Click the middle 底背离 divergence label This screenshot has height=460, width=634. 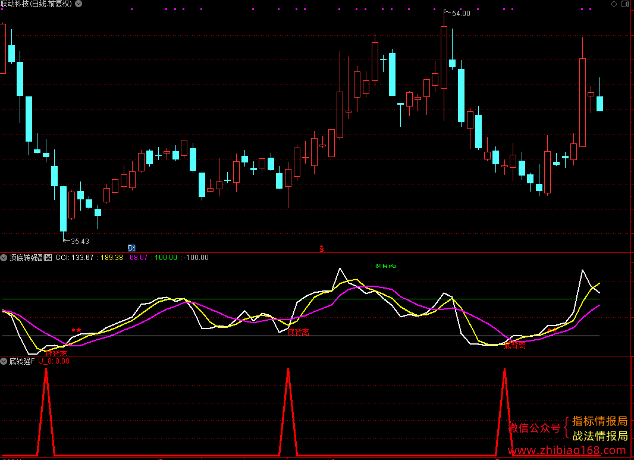point(299,332)
